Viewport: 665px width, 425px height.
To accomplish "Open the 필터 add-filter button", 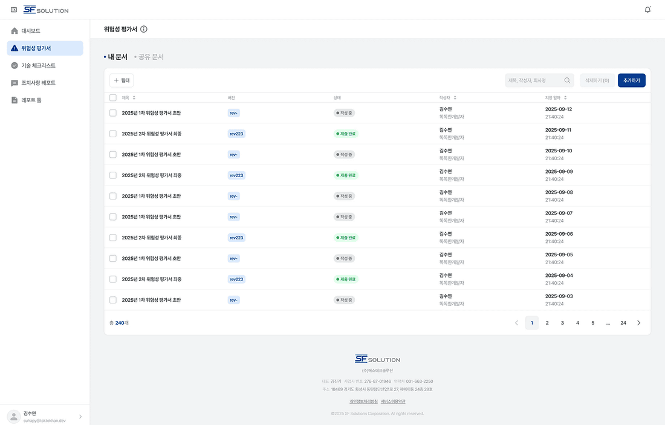I will pos(122,80).
